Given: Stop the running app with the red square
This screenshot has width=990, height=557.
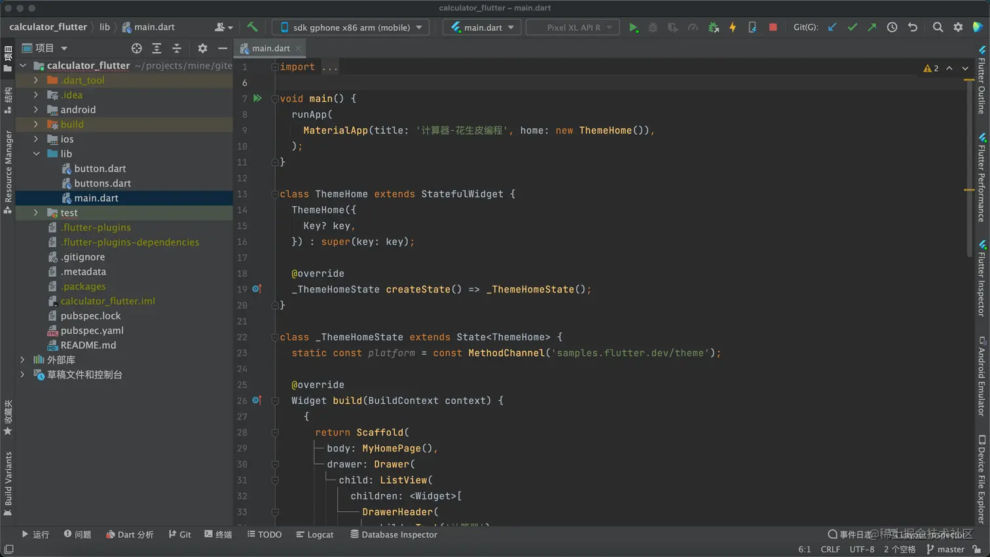Looking at the screenshot, I should 773,27.
